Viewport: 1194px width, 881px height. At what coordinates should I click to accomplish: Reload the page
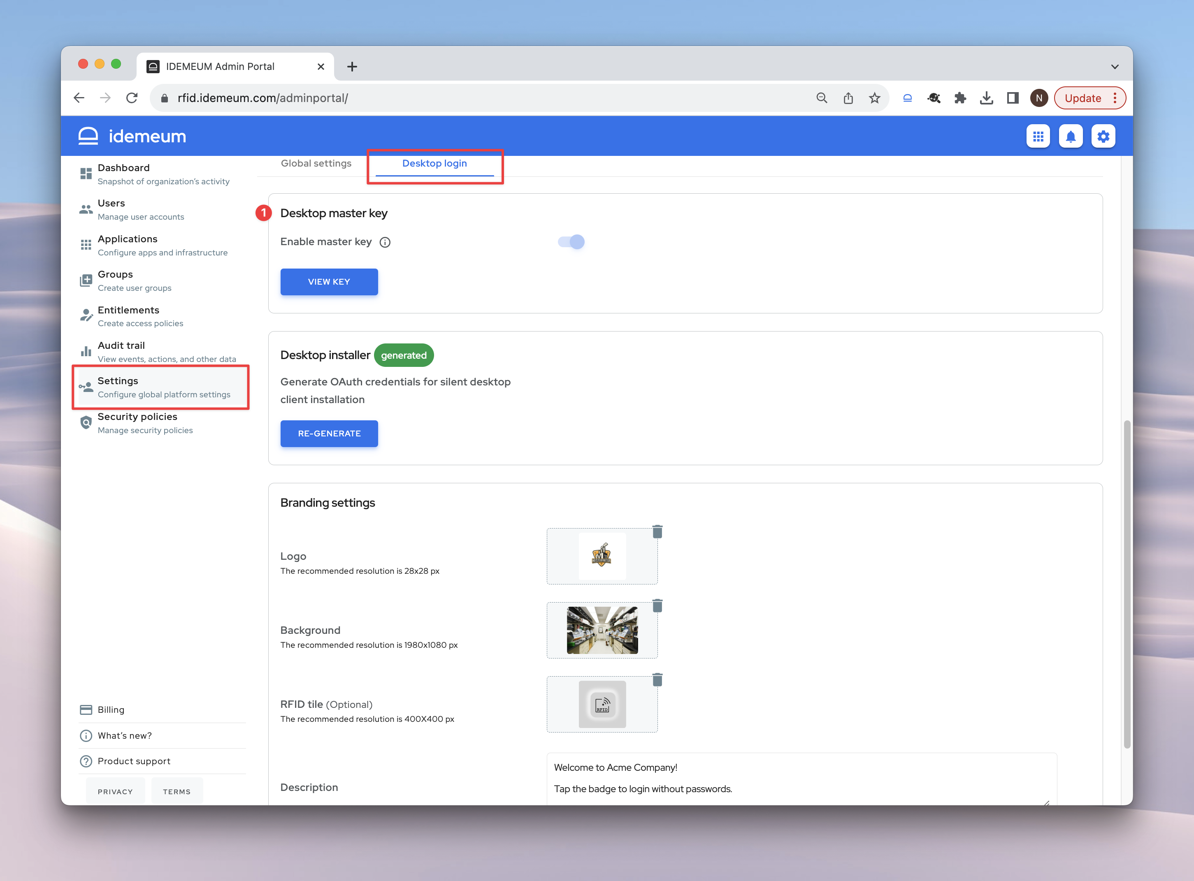coord(132,98)
